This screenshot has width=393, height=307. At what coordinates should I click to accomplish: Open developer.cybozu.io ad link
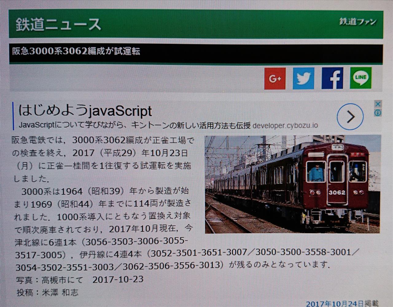[285, 126]
